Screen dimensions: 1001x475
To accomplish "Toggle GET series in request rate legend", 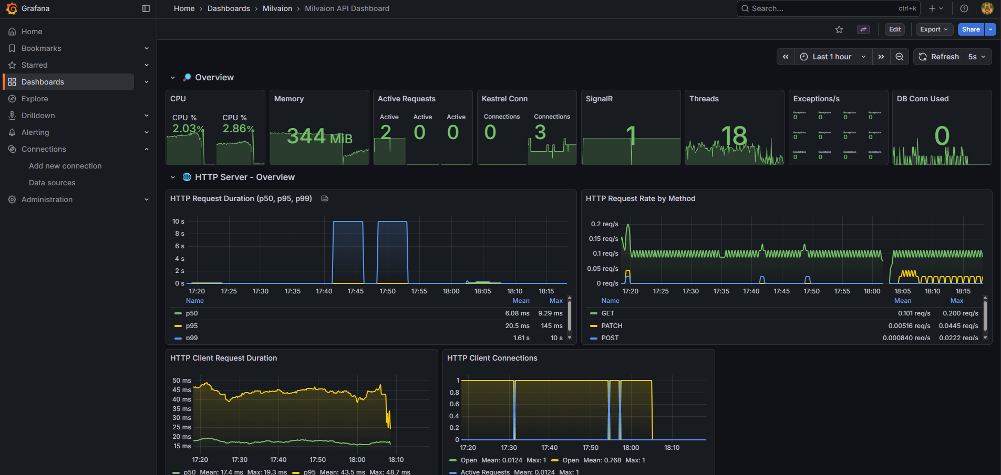I will pos(607,313).
